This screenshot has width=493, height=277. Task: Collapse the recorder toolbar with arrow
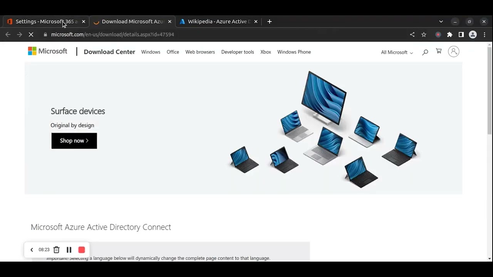32,250
